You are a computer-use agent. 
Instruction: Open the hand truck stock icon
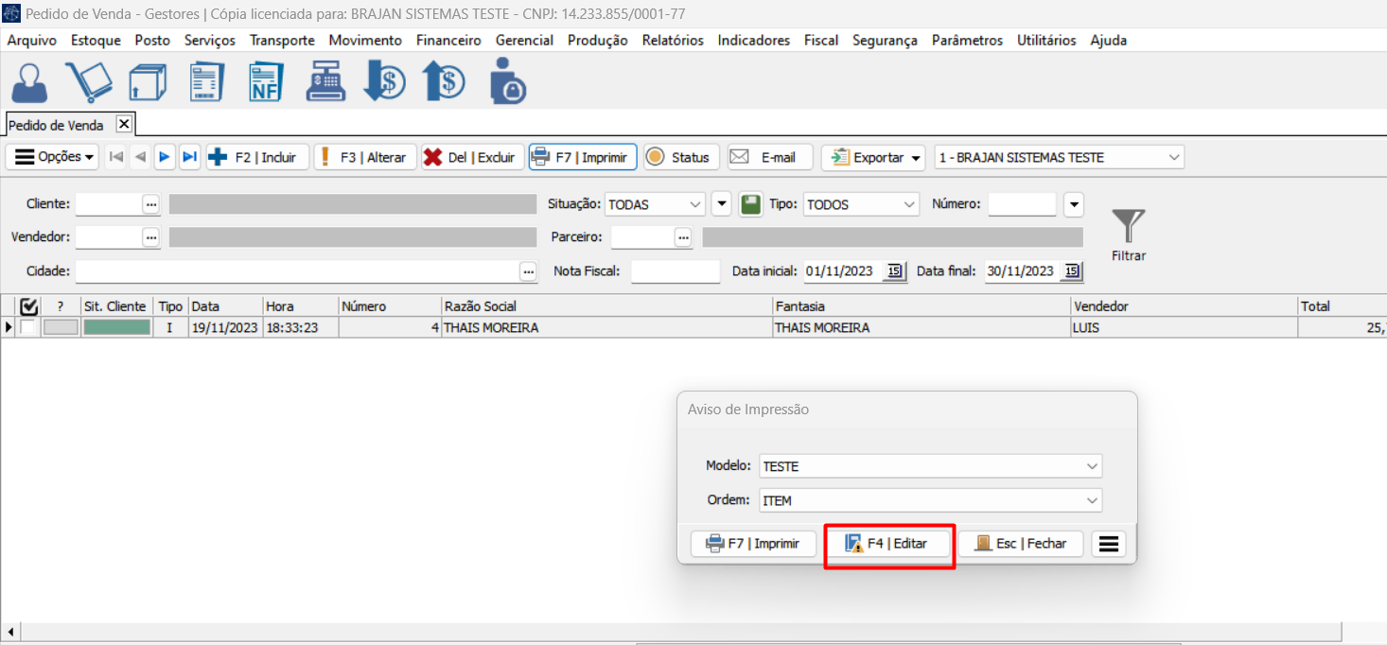(88, 82)
